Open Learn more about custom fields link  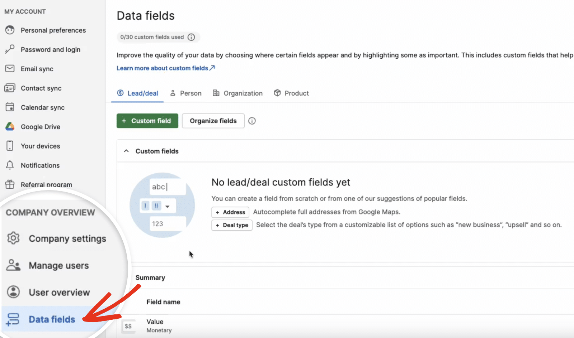(166, 68)
